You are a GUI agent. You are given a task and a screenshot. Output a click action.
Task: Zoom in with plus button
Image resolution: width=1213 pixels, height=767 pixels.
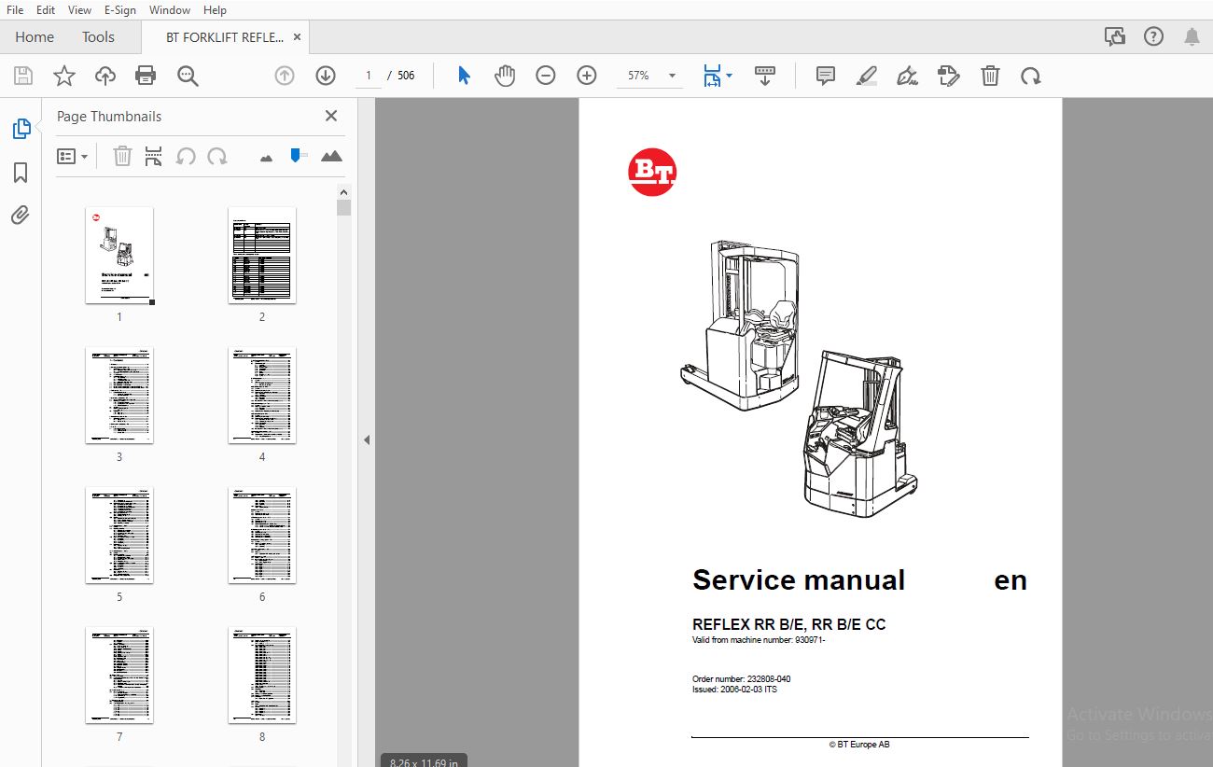(x=587, y=76)
